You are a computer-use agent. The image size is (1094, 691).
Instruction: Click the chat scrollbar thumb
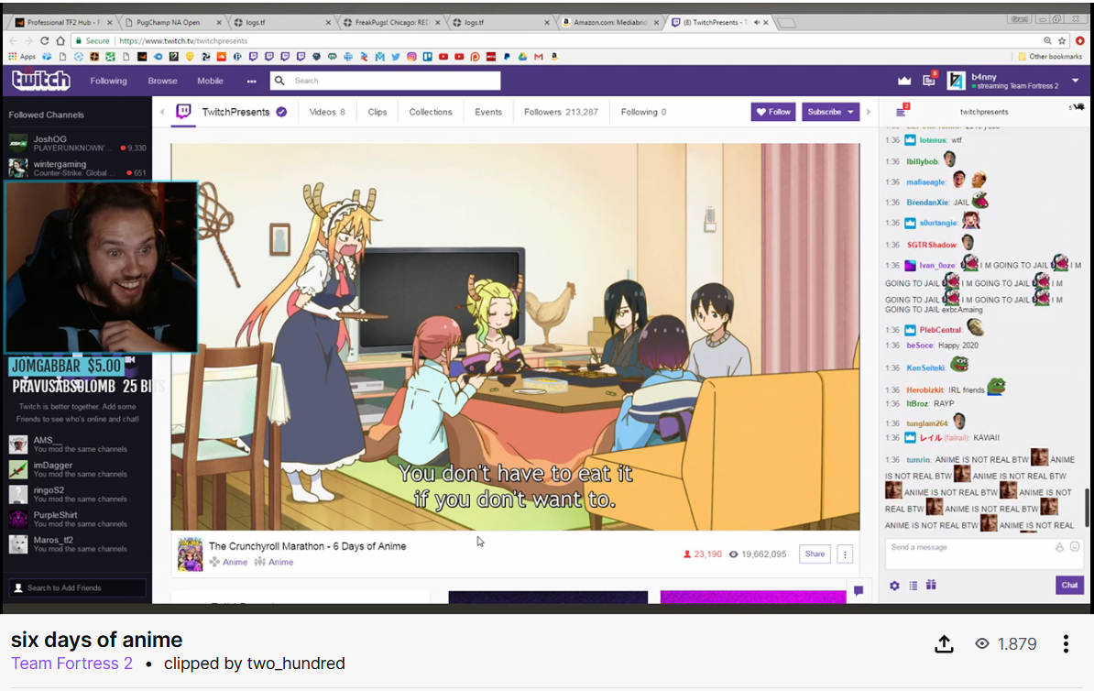coord(1087,508)
